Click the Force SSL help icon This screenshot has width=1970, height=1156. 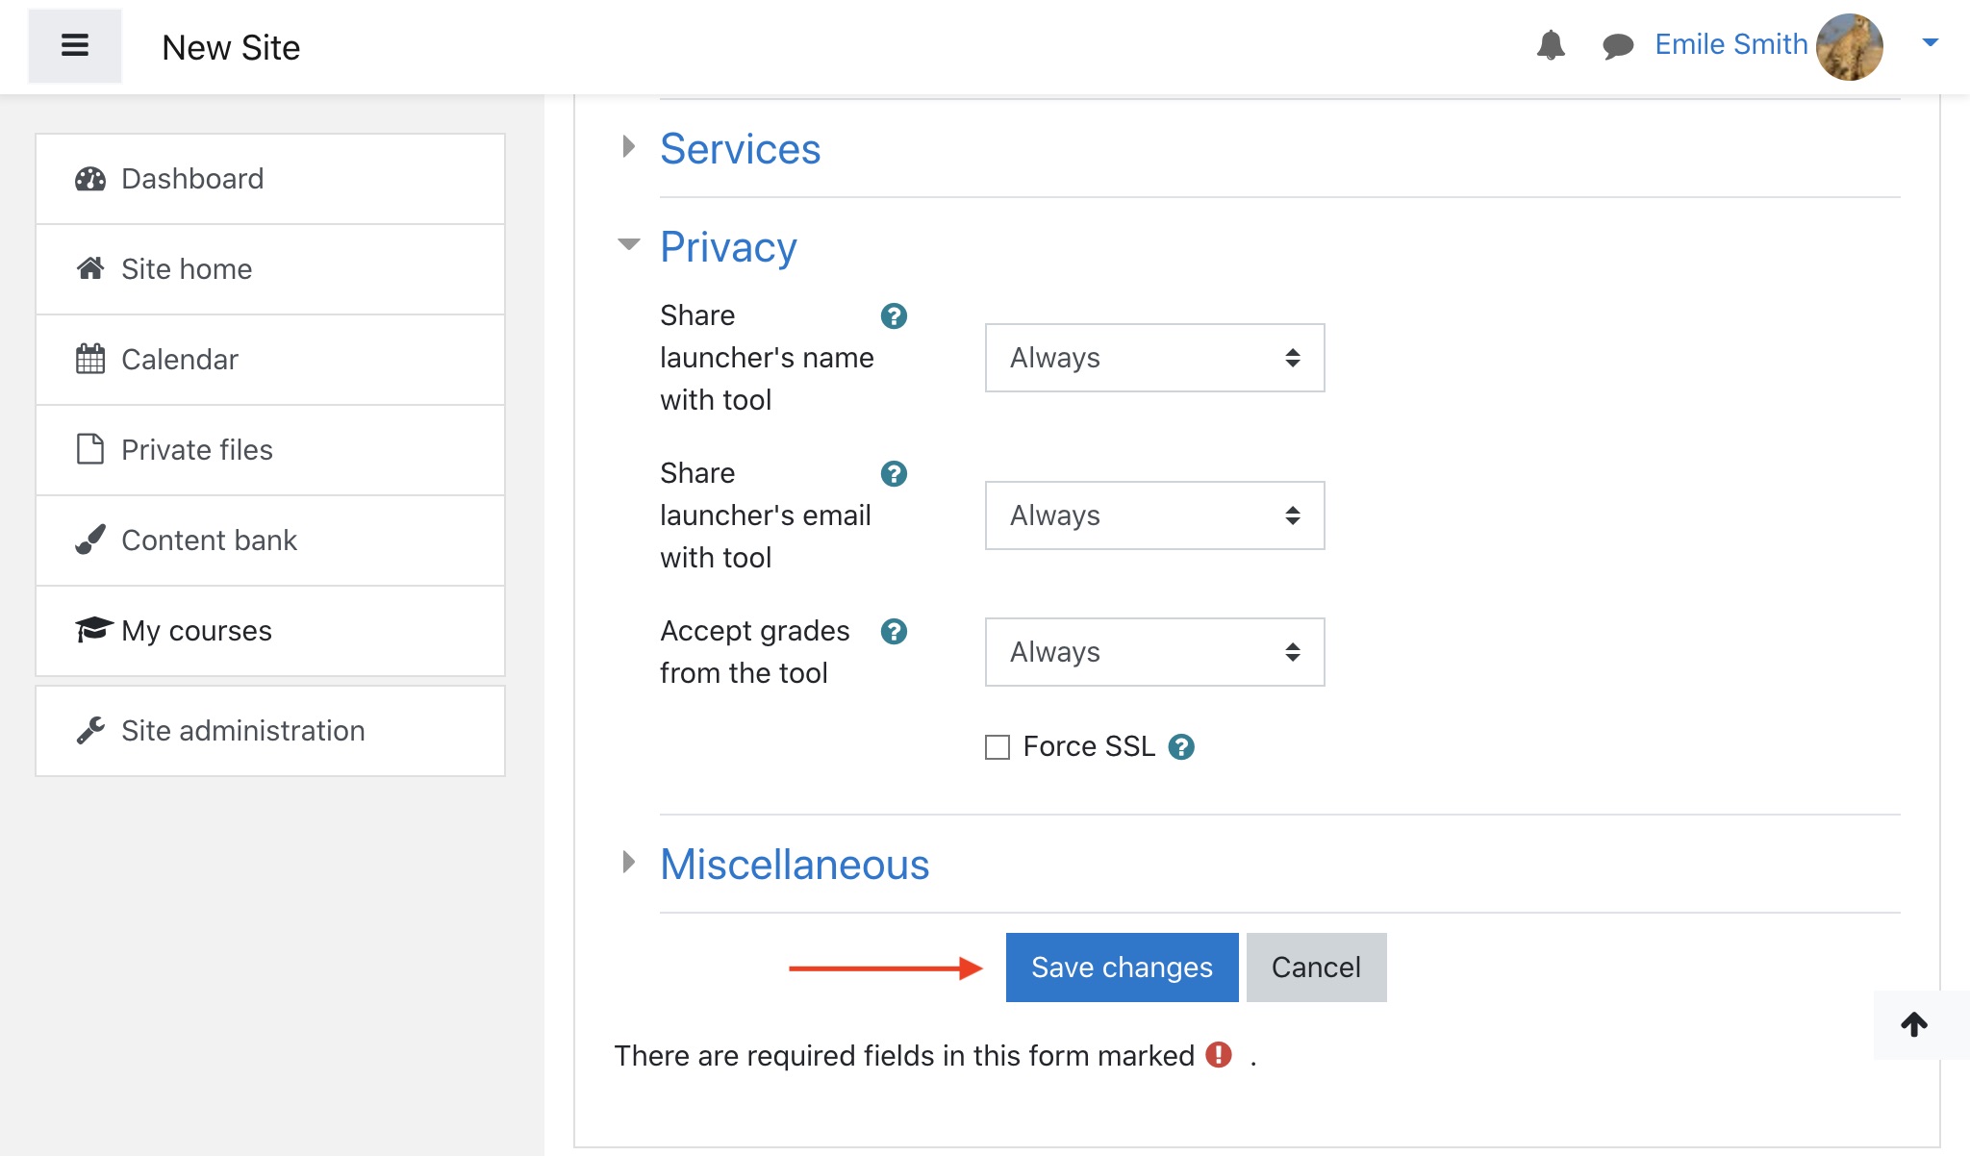pyautogui.click(x=1181, y=747)
